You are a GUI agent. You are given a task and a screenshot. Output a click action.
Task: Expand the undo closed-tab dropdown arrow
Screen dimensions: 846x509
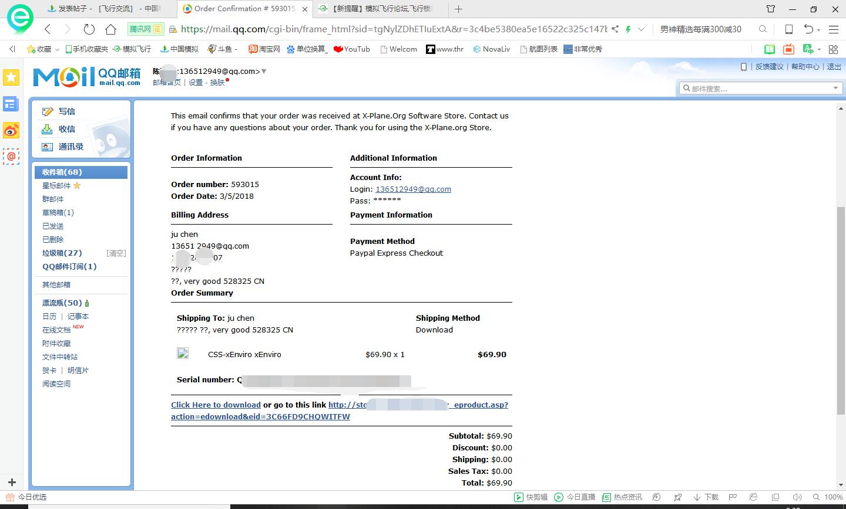818,29
